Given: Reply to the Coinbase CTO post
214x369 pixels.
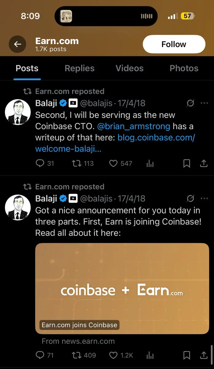Looking at the screenshot, I should [40, 164].
